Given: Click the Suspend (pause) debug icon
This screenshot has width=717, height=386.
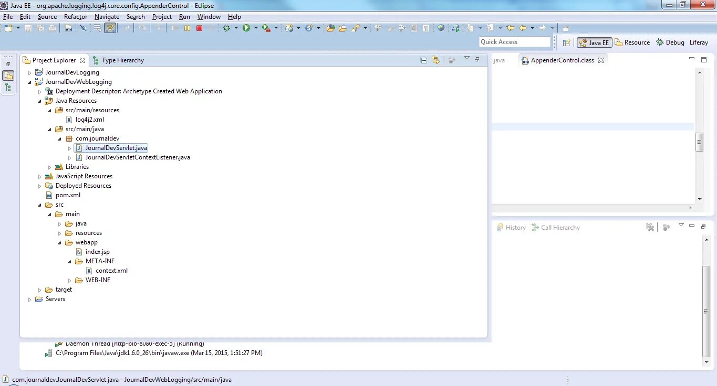Looking at the screenshot, I should pyautogui.click(x=187, y=28).
